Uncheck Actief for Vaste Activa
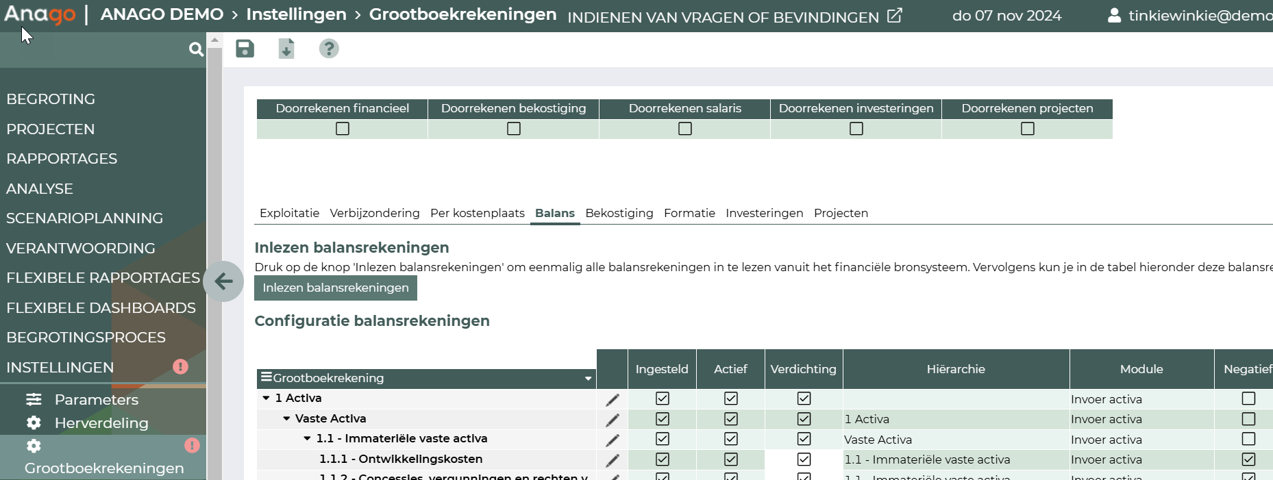 (x=731, y=419)
